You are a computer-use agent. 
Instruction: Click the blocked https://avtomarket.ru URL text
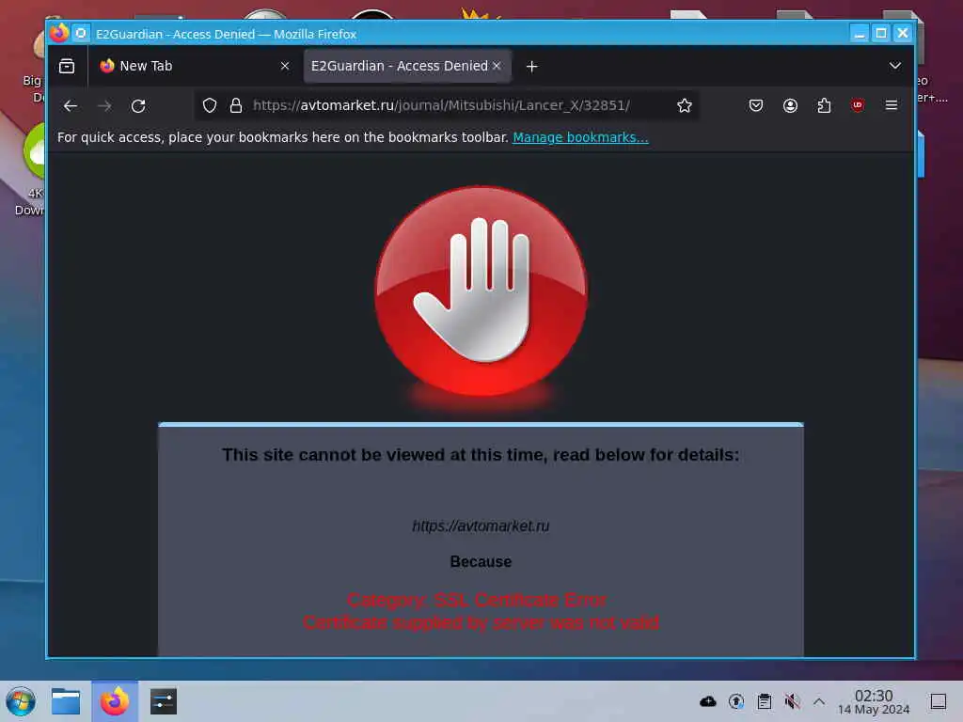click(x=481, y=526)
